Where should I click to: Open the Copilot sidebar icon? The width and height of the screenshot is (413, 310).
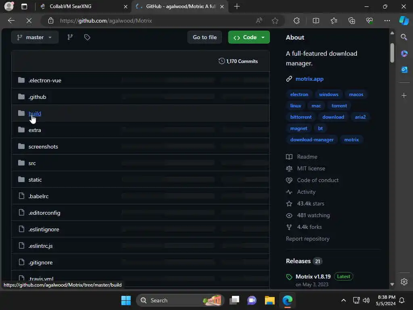tap(404, 21)
